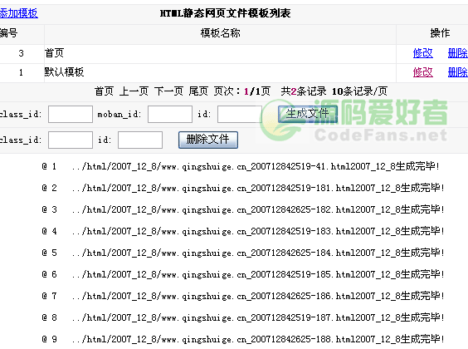Click pagination text 上一页
This screenshot has height=349, width=468.
click(x=134, y=91)
